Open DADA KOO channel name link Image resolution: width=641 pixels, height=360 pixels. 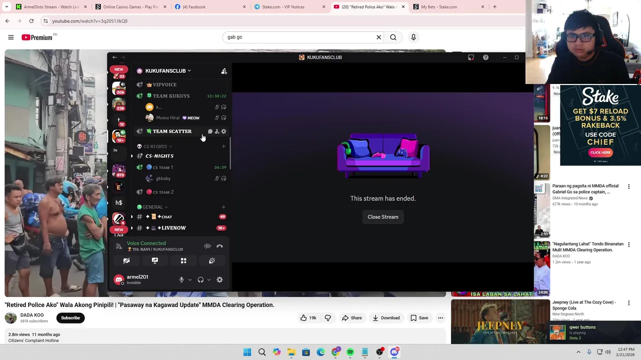click(32, 315)
